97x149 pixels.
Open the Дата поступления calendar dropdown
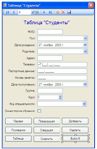85,84
